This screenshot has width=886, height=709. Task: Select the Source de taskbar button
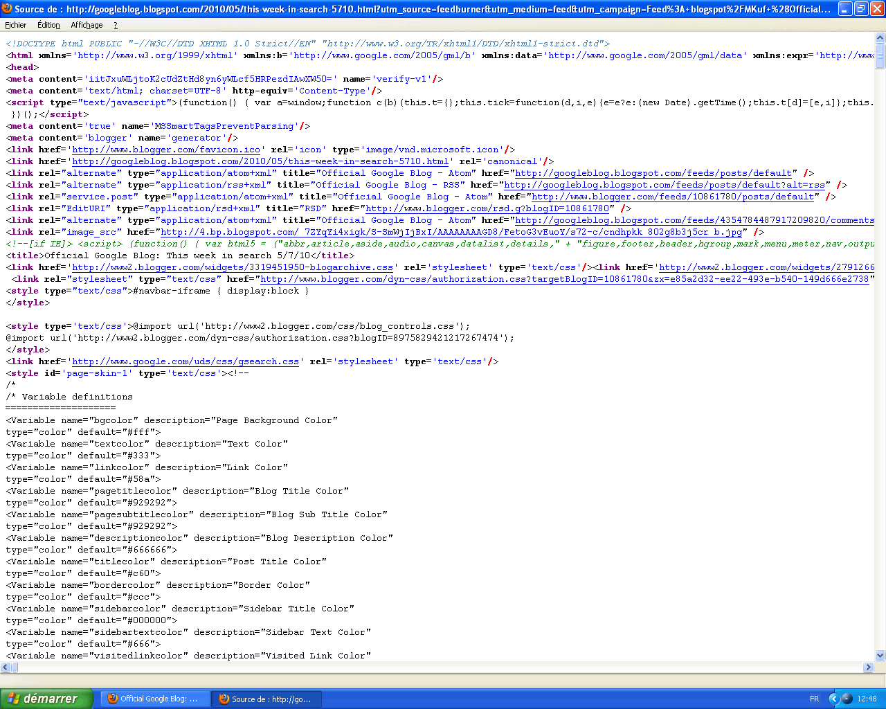coord(266,699)
